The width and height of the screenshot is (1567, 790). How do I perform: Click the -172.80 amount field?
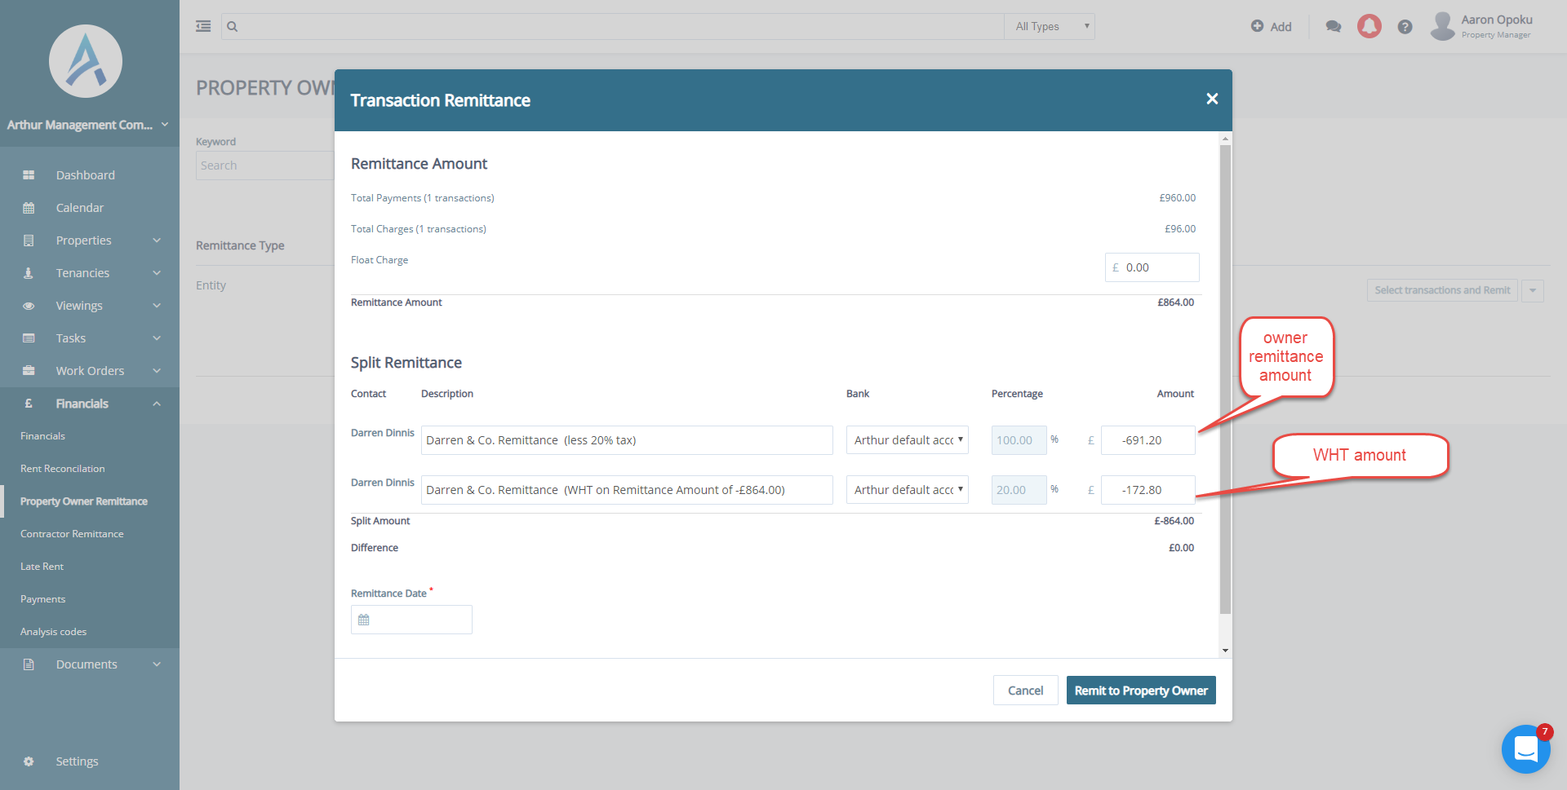[1148, 490]
